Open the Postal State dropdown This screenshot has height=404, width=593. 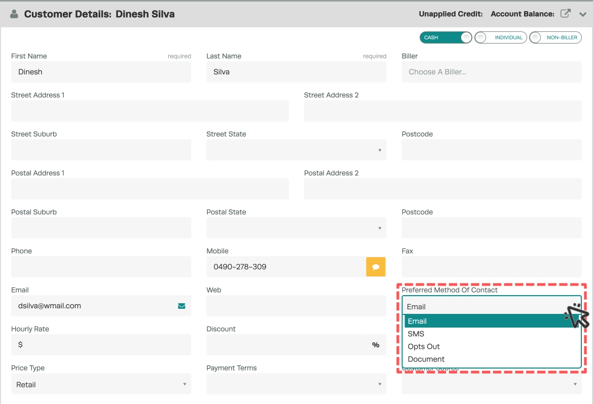pos(296,228)
